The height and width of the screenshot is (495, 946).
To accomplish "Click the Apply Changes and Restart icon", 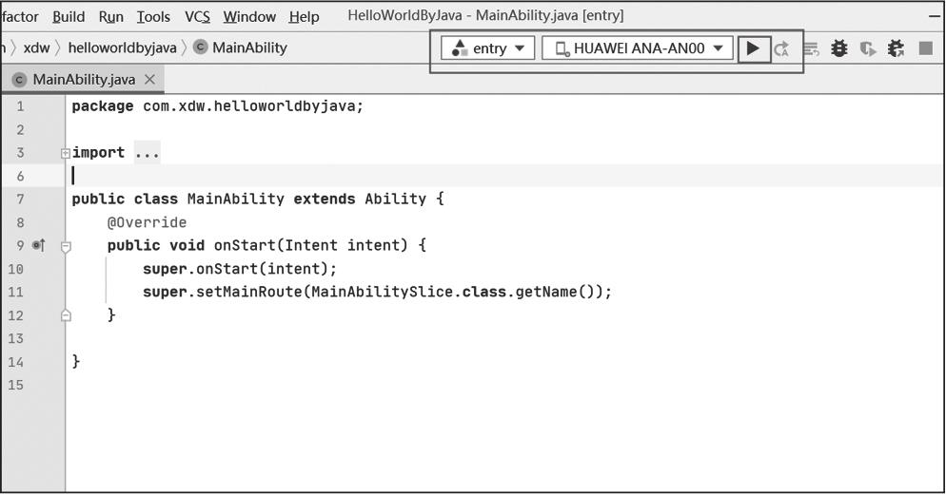I will [782, 48].
